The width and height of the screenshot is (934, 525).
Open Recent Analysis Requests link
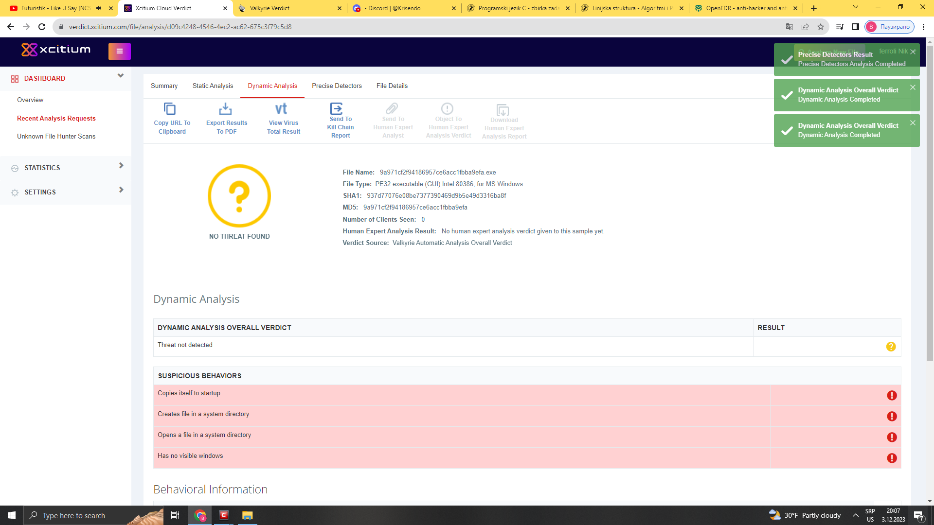coord(56,118)
